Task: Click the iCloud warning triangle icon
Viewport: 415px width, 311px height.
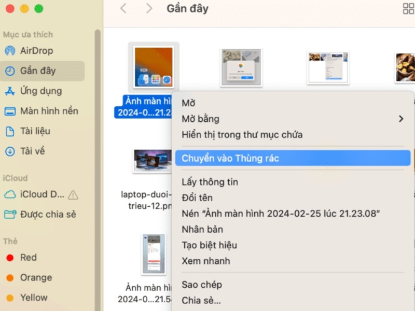Action: point(73,195)
